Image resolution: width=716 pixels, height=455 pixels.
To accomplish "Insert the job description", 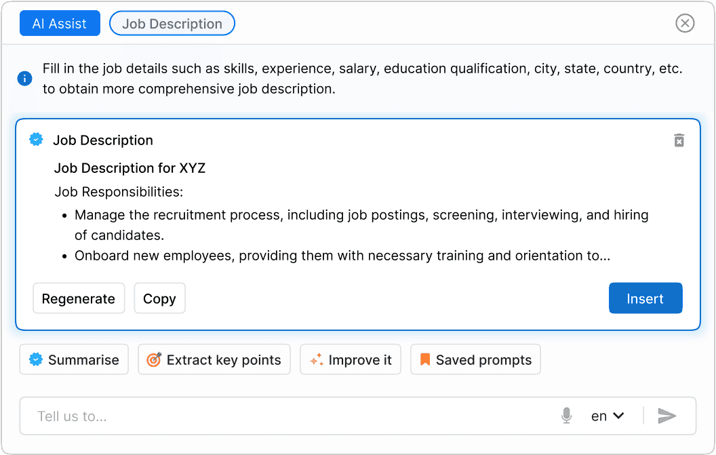I will click(x=645, y=298).
